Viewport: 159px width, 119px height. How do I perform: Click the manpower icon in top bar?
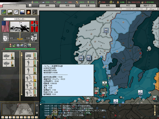coord(100,2)
